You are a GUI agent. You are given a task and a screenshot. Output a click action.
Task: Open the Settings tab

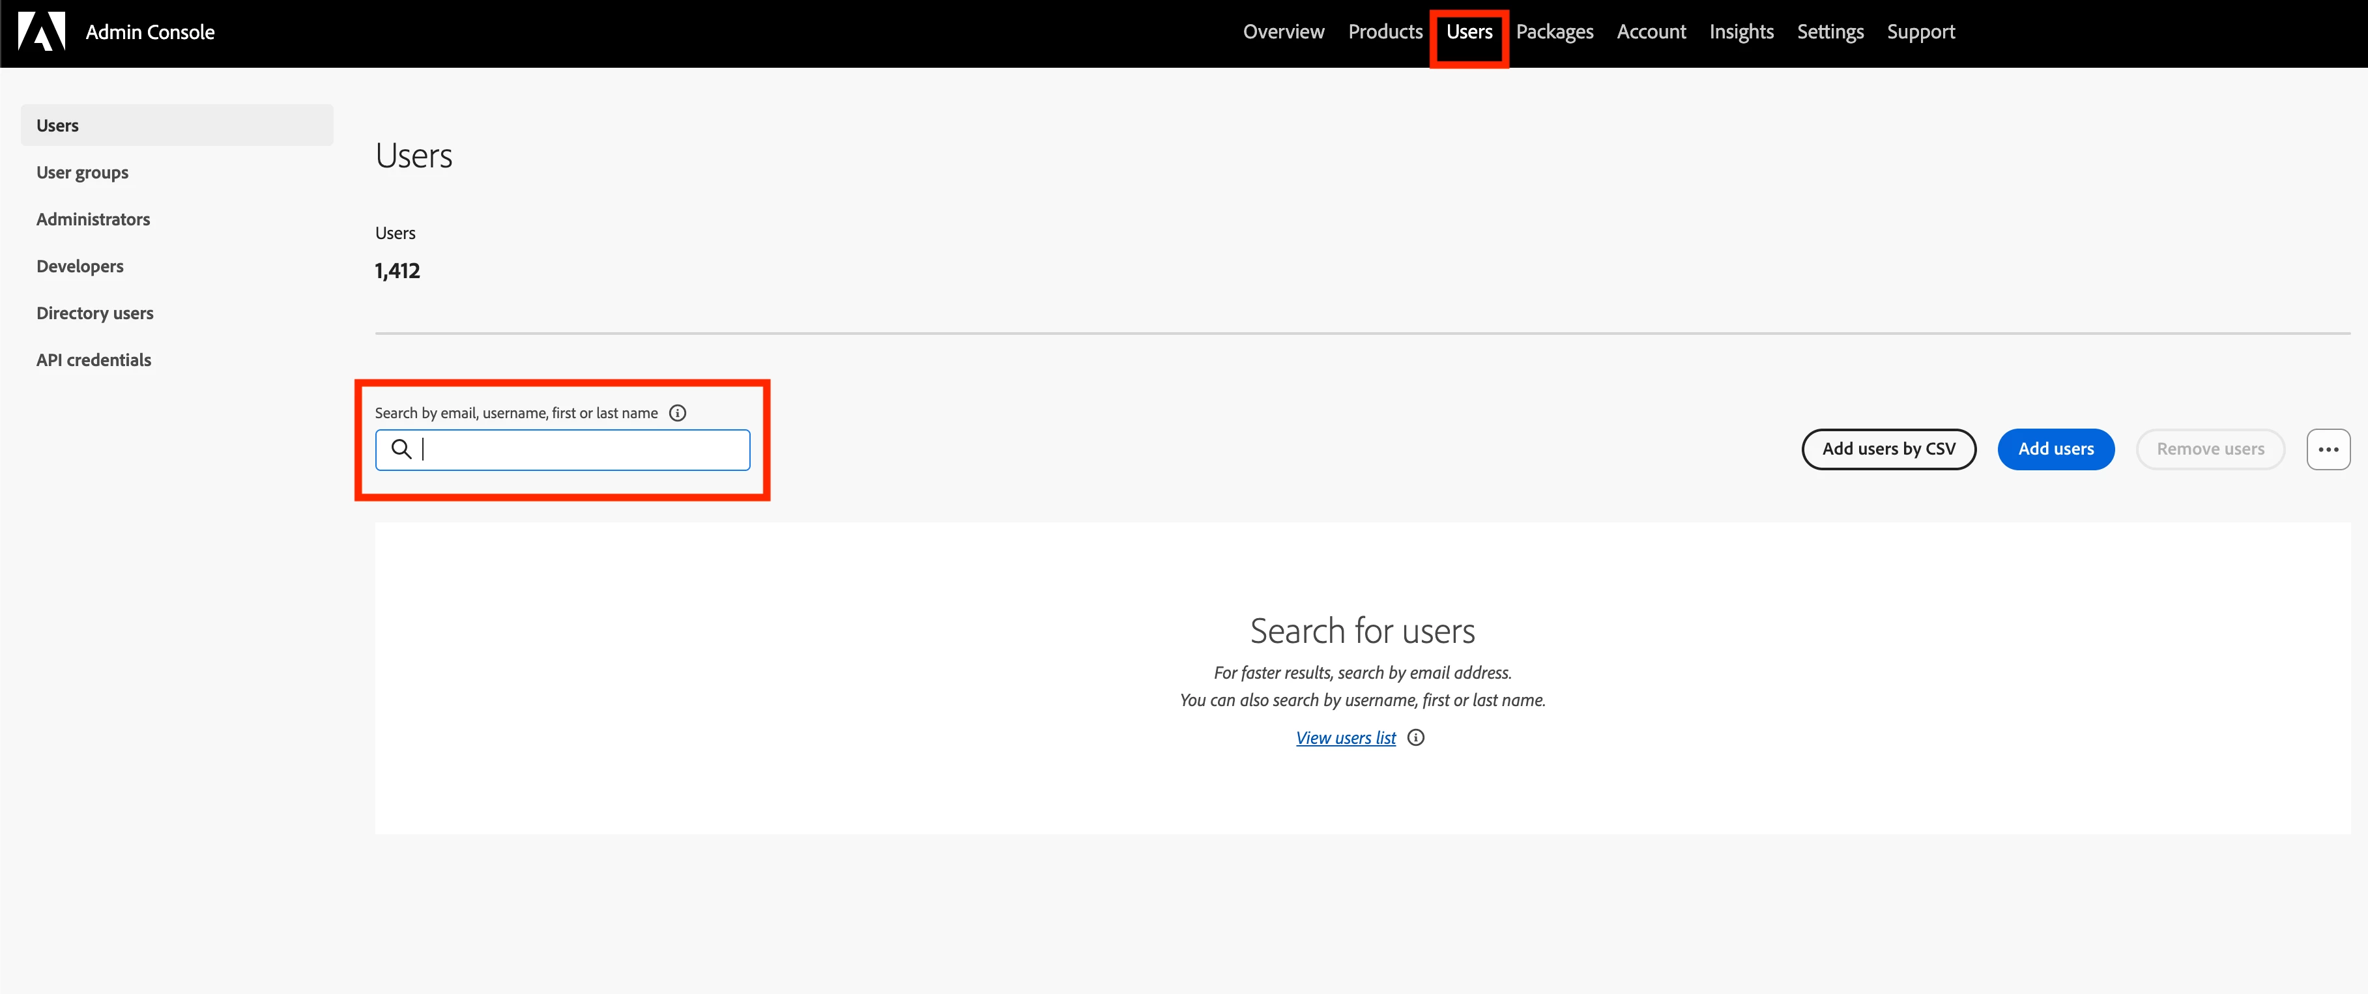point(1829,32)
